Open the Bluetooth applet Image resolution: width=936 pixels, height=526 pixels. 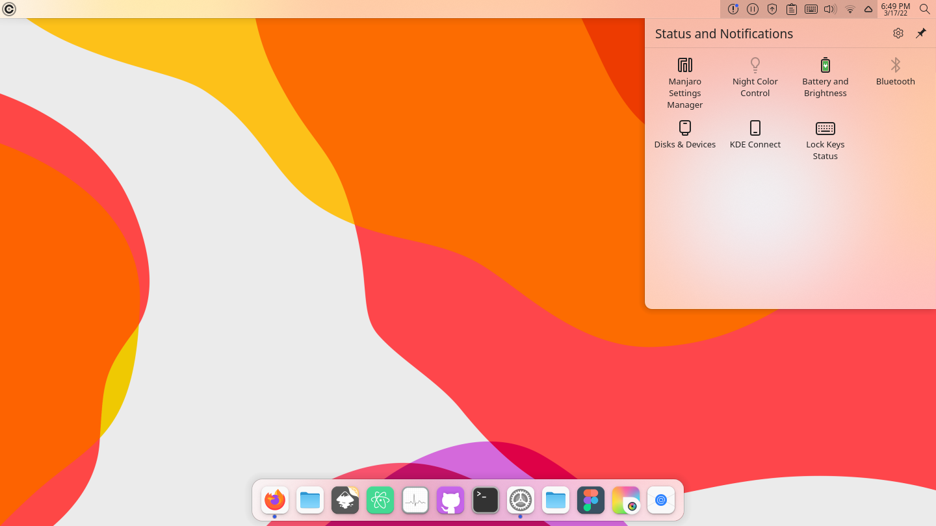pyautogui.click(x=896, y=71)
